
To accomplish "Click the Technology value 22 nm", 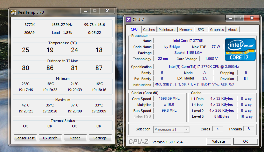I will pos(163,59).
